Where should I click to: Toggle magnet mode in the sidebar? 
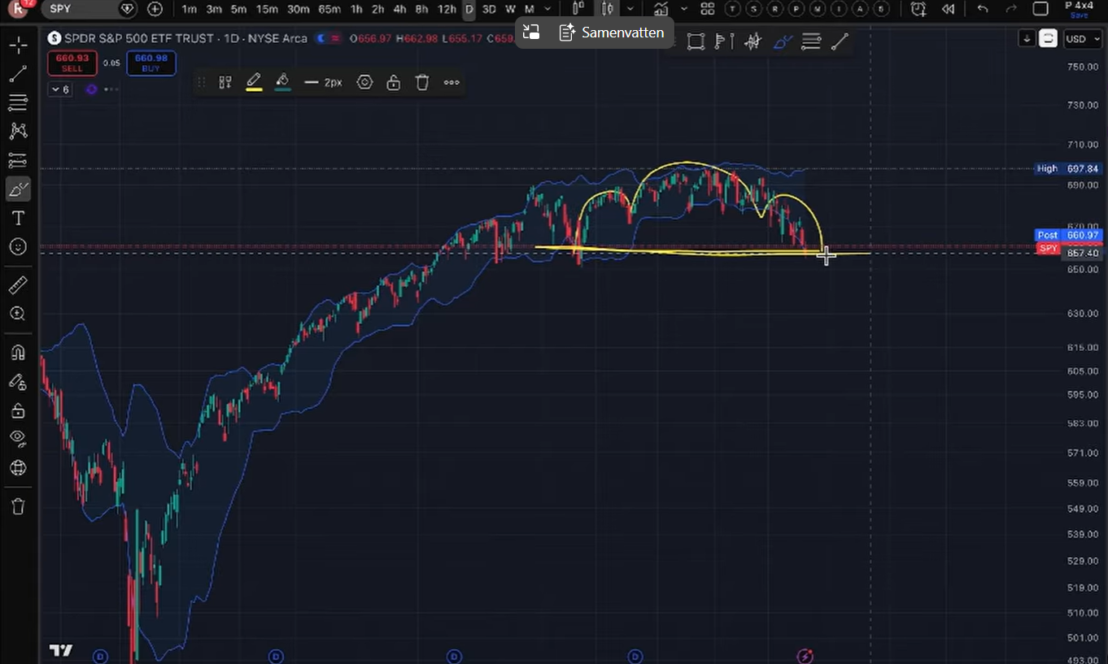17,353
